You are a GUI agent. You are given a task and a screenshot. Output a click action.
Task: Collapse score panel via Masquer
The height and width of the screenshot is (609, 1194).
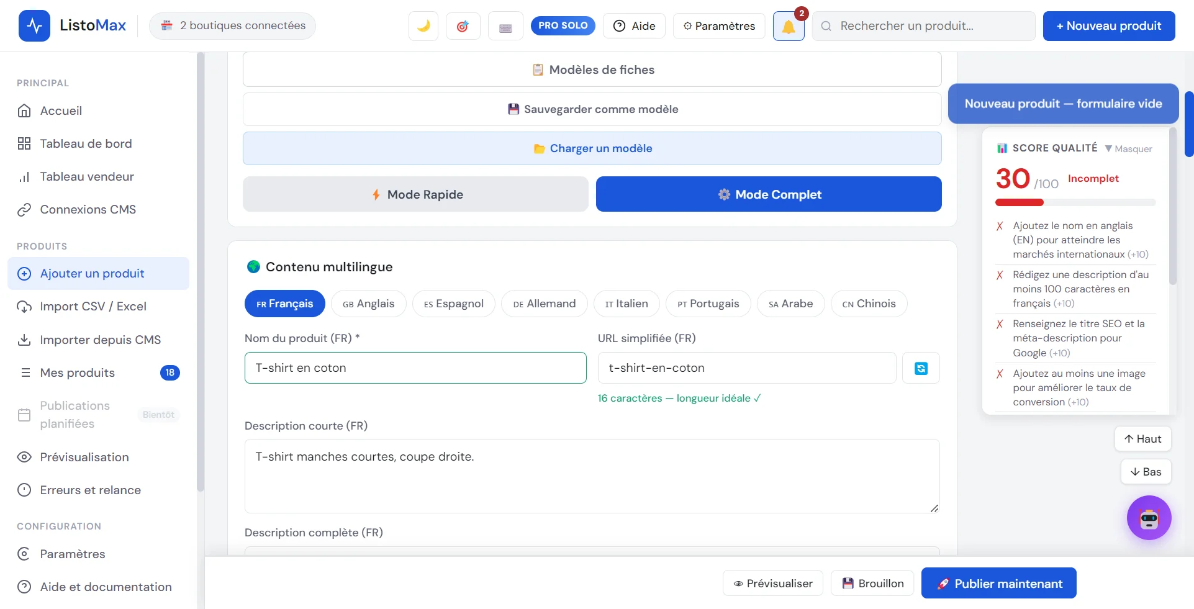coord(1129,149)
